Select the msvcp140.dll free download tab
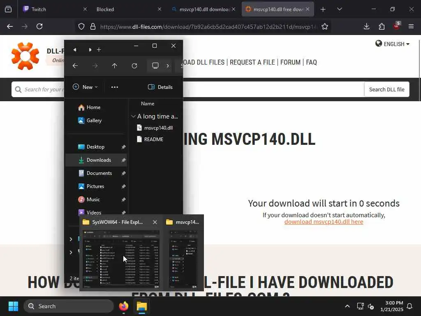This screenshot has height=316, width=421. (278, 9)
